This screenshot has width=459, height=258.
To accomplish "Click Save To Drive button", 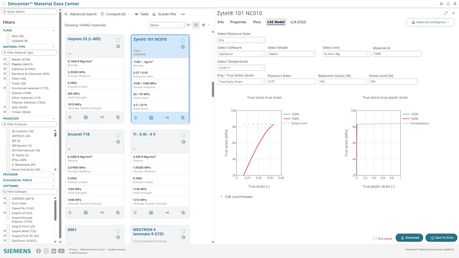I will point(441,238).
